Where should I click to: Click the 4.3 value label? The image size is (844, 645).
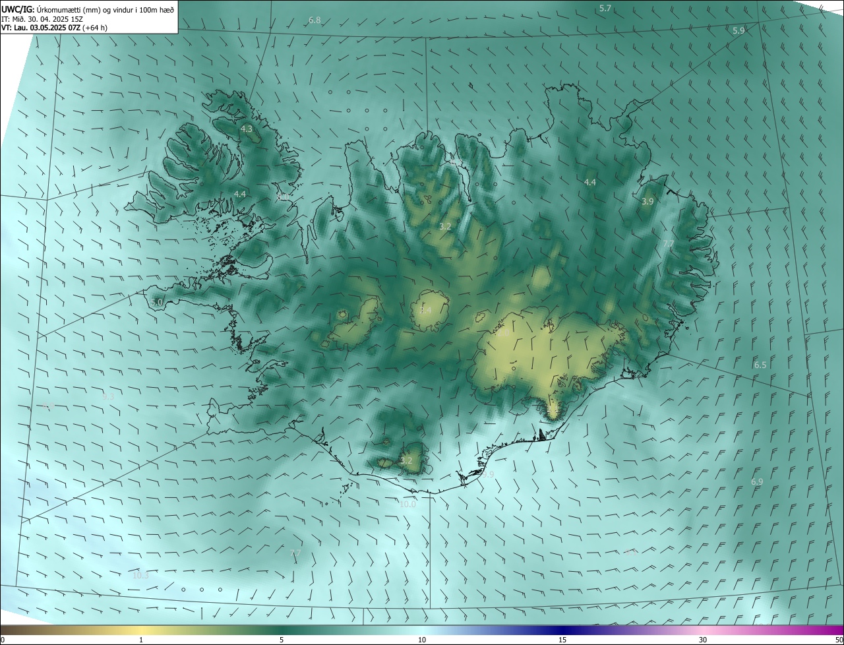pos(247,129)
